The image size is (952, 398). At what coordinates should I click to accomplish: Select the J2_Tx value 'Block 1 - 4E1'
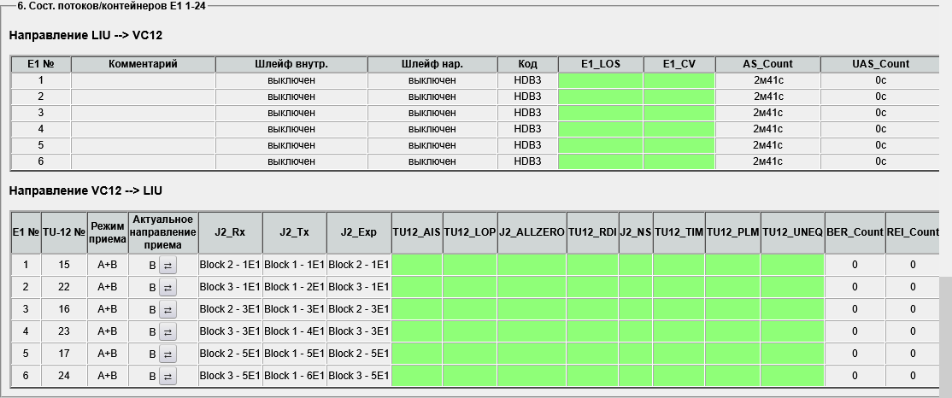[294, 331]
